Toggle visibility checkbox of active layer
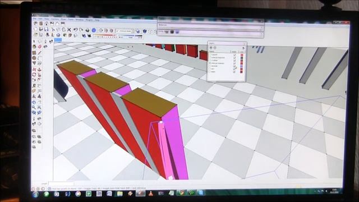 point(234,63)
